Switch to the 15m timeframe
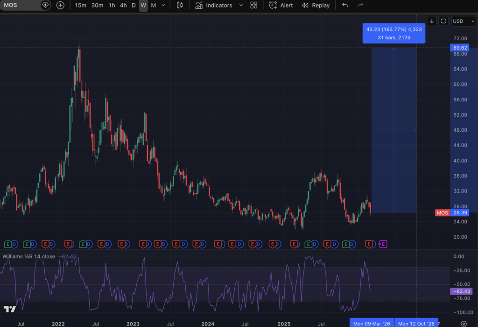 point(80,5)
